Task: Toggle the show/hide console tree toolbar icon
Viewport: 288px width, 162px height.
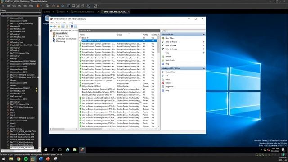Action: (63, 27)
